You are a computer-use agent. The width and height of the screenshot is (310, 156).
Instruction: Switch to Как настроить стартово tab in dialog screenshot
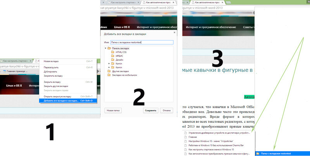(124, 3)
